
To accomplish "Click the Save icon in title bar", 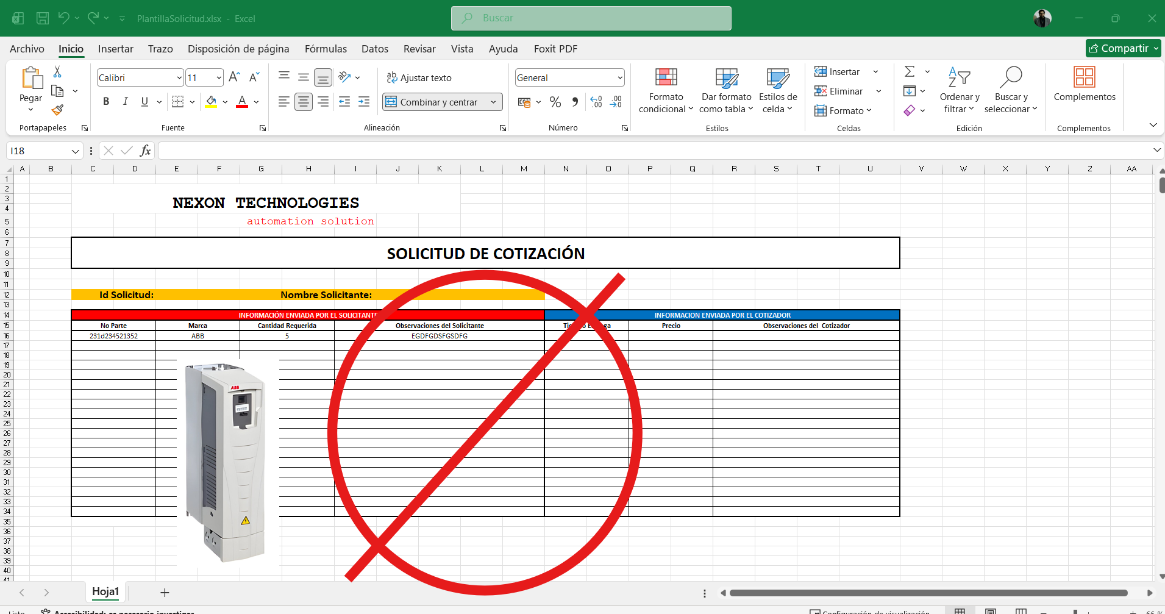I will click(43, 18).
